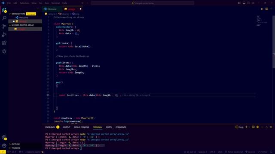Click the minimap code overview
Image resolution: width=275 pixels, height=154 pixels.
pos(263,21)
